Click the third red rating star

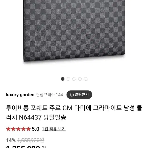tap(18, 129)
